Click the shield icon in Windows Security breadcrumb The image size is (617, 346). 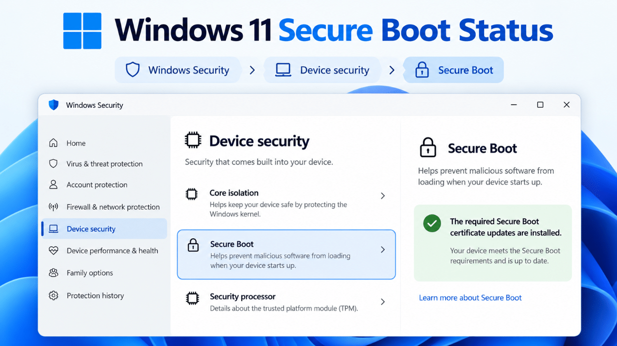132,70
